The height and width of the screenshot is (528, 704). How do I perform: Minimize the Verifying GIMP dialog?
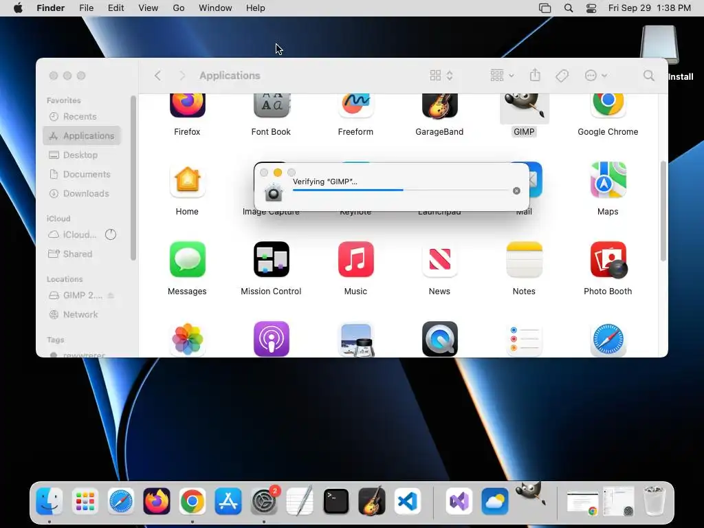278,173
